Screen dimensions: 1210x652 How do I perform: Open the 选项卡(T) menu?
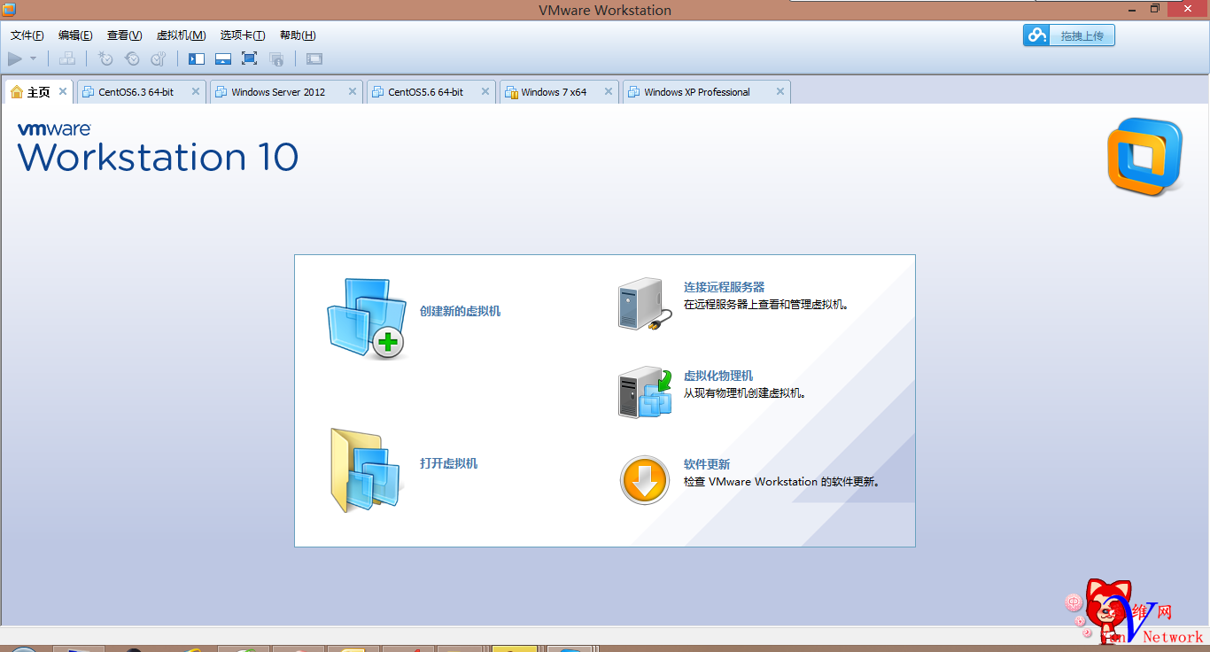tap(242, 35)
